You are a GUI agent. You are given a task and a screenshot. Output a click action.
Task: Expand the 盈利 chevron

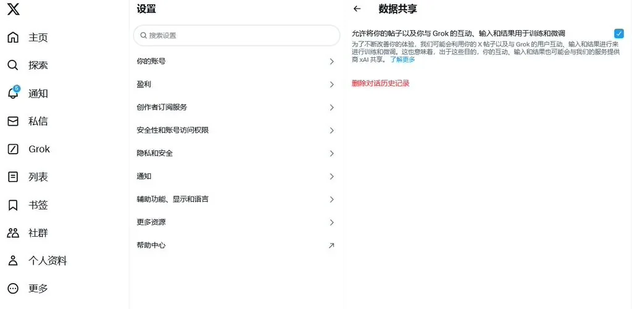coord(331,84)
